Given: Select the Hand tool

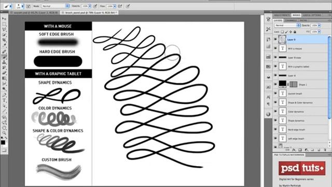Looking at the screenshot, I should (4, 128).
